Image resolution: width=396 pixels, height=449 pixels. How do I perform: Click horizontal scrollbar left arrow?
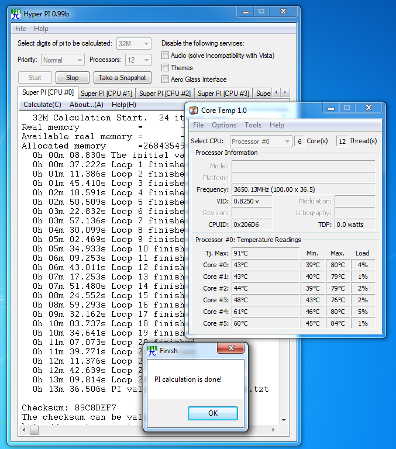24,430
